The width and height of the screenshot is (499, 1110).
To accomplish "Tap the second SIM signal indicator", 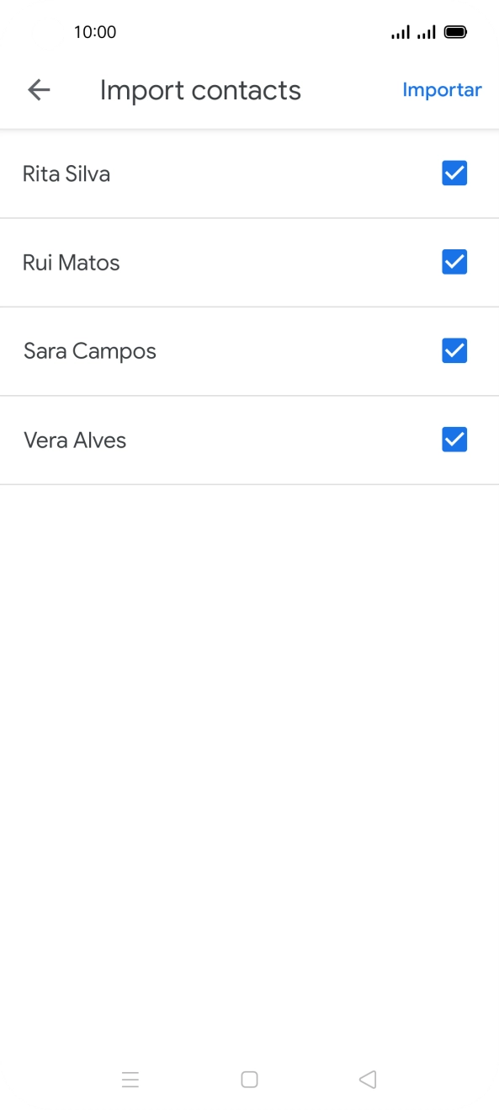I will (x=425, y=32).
